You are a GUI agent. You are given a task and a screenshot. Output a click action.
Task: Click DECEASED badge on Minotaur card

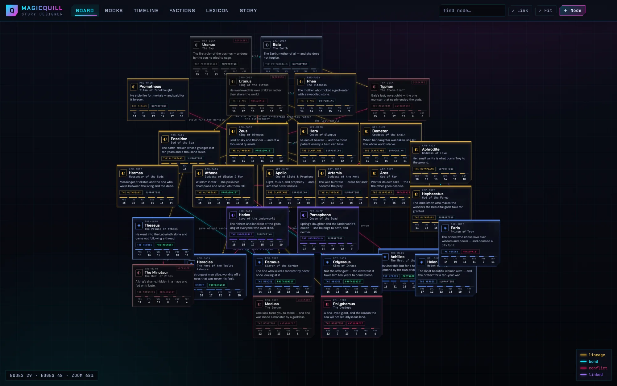[x=183, y=269]
